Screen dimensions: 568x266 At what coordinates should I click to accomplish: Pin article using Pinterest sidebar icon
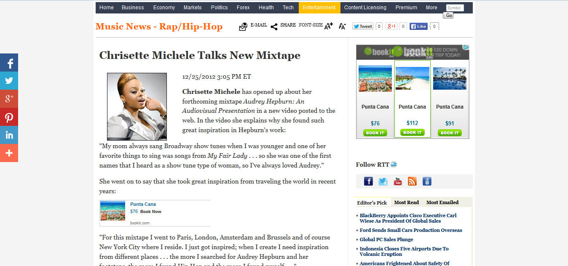[x=9, y=117]
